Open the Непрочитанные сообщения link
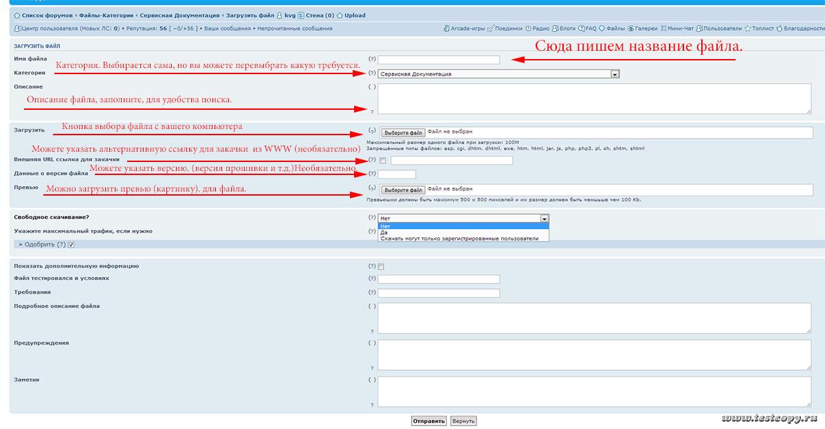Image resolution: width=825 pixels, height=429 pixels. (295, 29)
